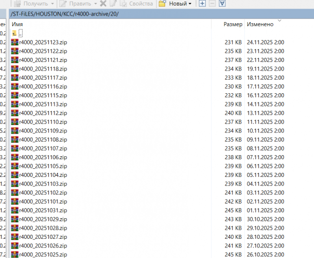Click date 05.11.2025 2:00

[265, 175]
